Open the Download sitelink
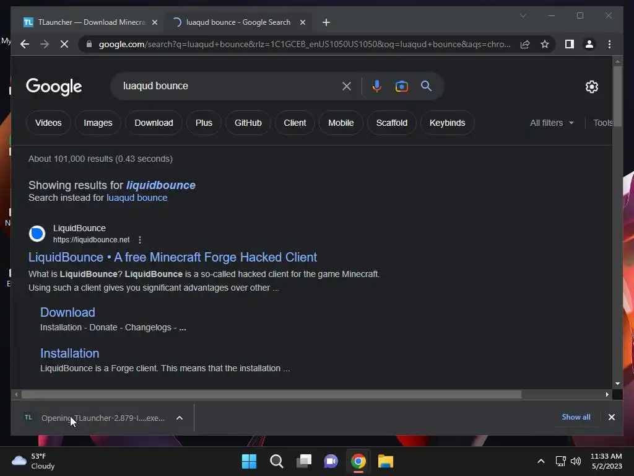This screenshot has height=476, width=634. click(67, 312)
